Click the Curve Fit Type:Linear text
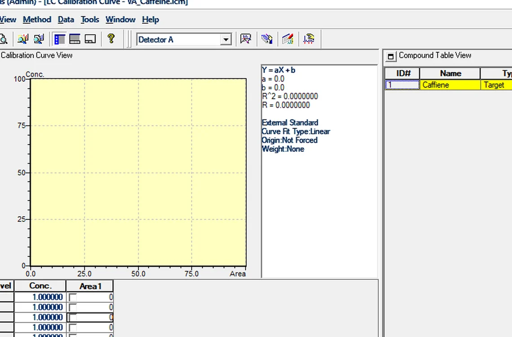This screenshot has width=512, height=337. 296,132
